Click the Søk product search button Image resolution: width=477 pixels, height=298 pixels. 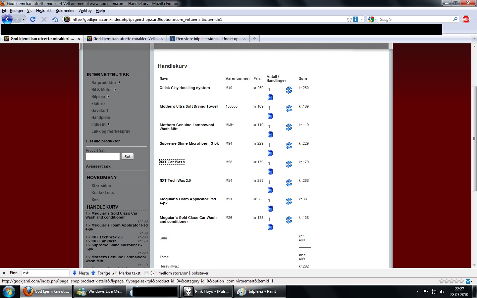point(128,157)
